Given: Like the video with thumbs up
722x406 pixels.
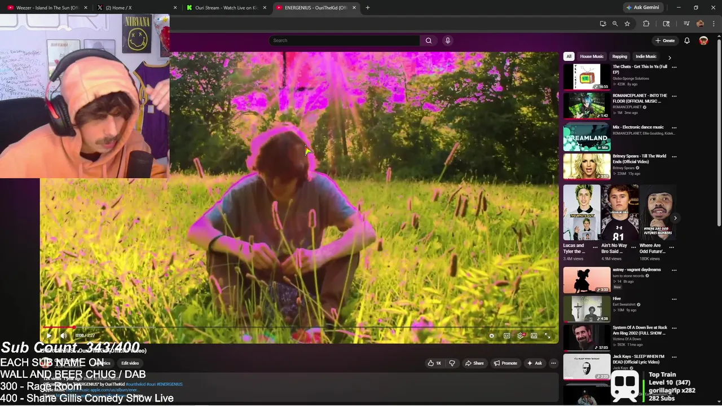Looking at the screenshot, I should pos(434,363).
